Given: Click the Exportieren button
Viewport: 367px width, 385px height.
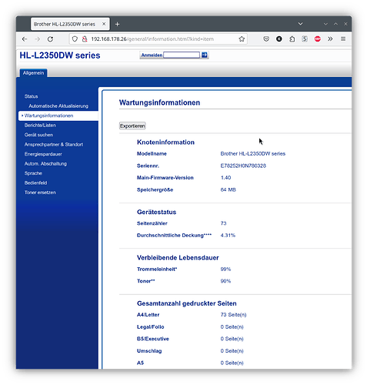Looking at the screenshot, I should [x=132, y=126].
